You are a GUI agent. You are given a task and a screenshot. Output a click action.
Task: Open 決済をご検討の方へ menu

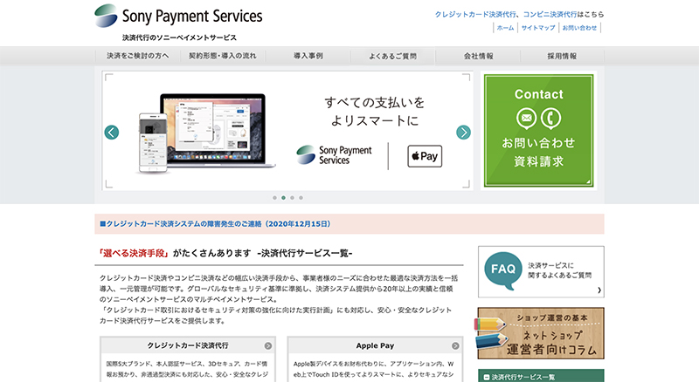pyautogui.click(x=138, y=56)
